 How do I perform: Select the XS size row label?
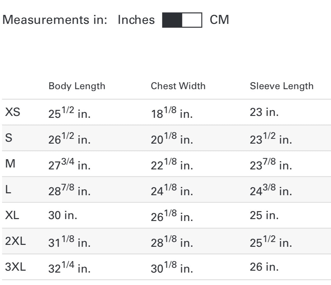[x=13, y=112]
